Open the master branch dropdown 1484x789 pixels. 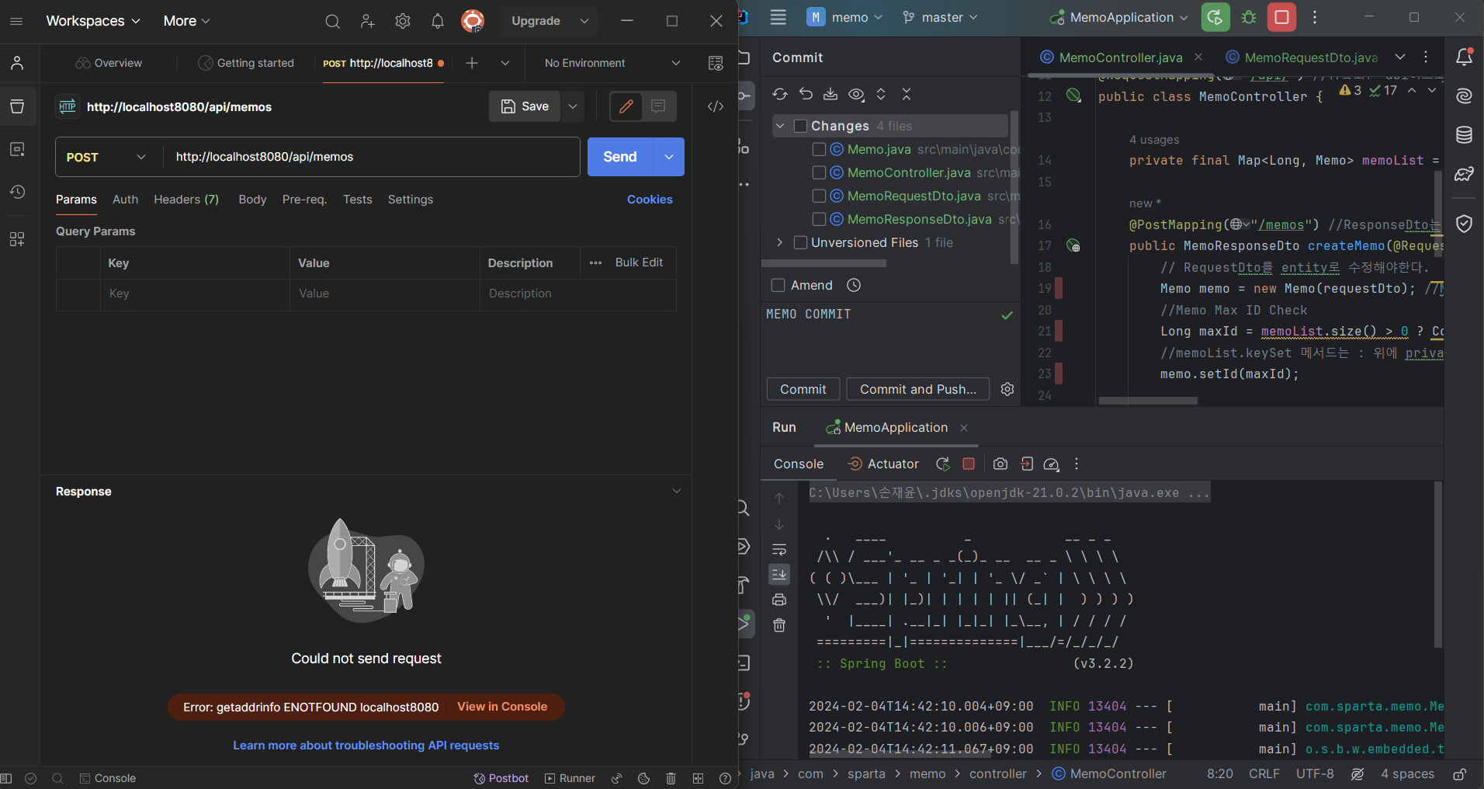[940, 17]
